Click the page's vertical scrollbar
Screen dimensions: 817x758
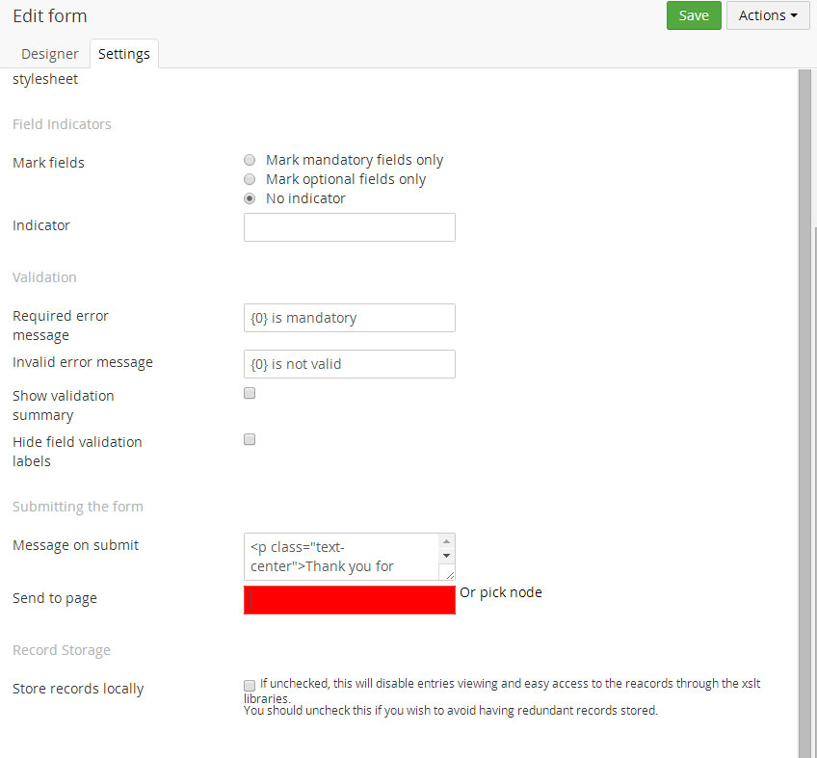[805, 385]
